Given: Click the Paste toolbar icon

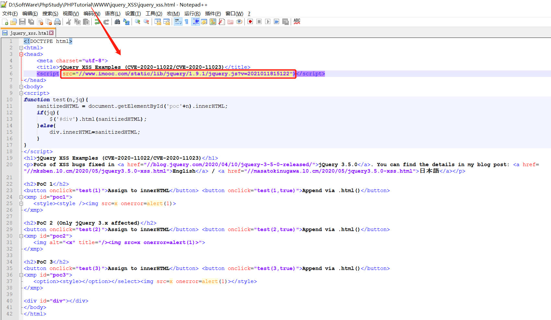Looking at the screenshot, I should (86, 22).
